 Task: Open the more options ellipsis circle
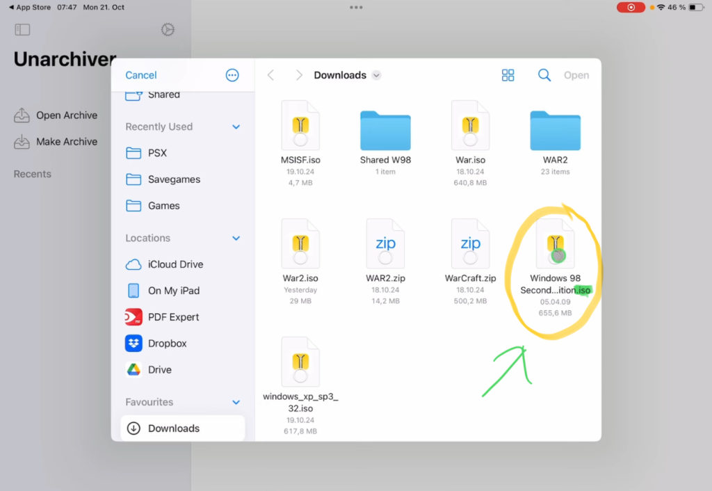point(232,75)
